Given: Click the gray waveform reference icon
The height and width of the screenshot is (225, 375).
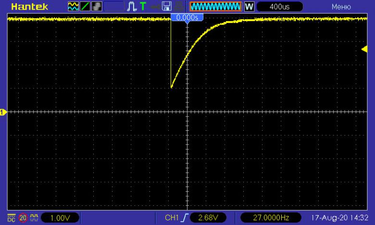Looking at the screenshot, I should coord(97,6).
